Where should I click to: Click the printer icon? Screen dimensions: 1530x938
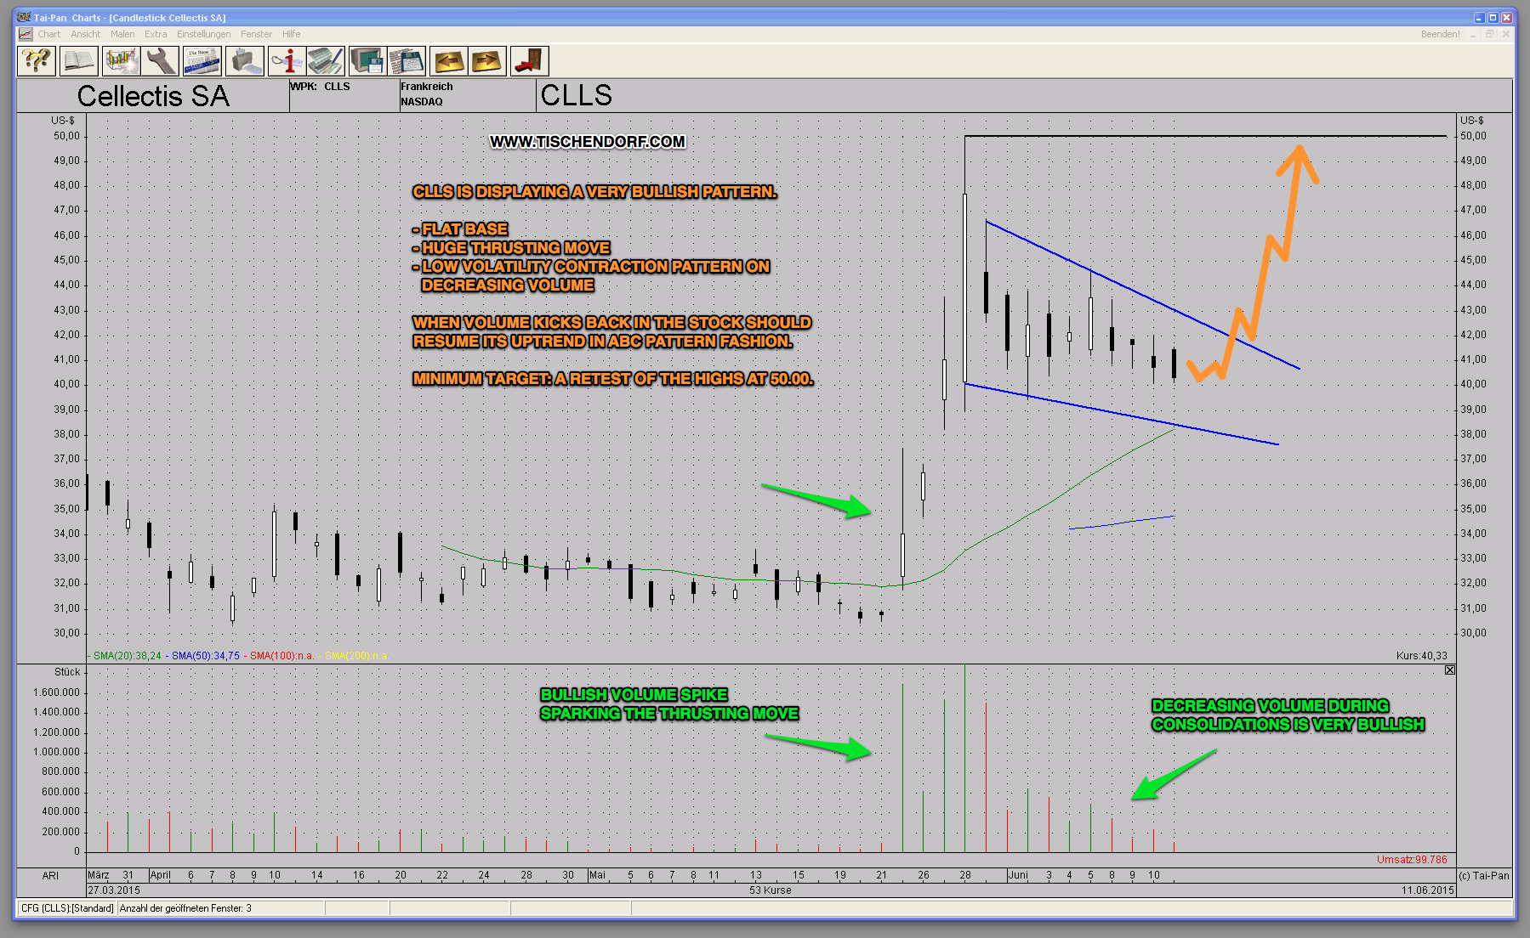pos(244,61)
